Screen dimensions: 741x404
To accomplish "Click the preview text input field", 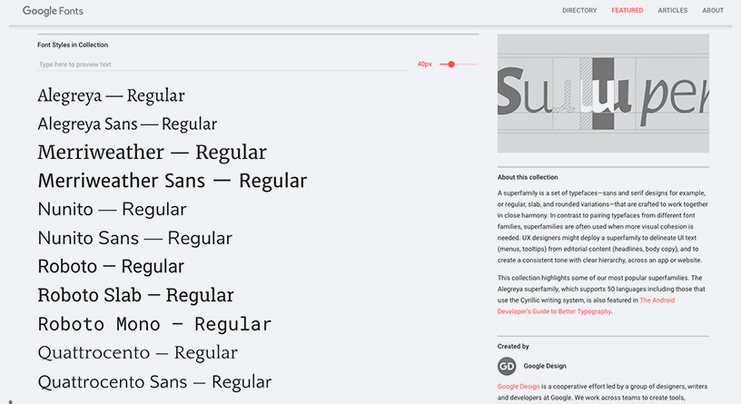I will click(x=223, y=64).
